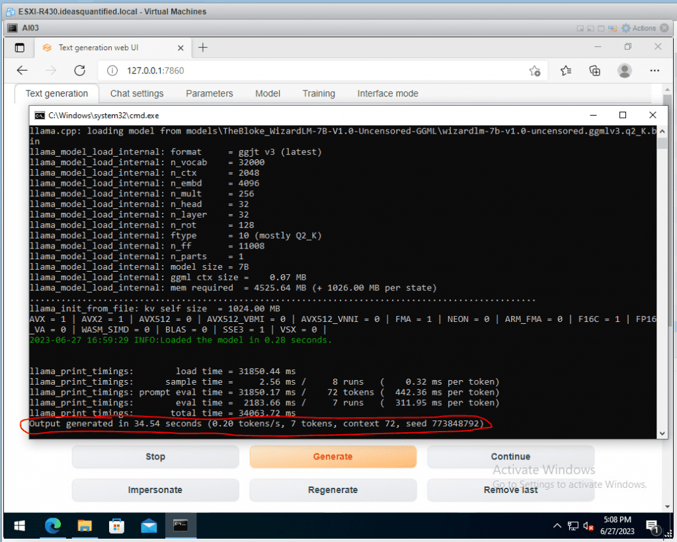This screenshot has width=677, height=542.
Task: Click the 'n_ff = 11008' console line
Action: 147,246
